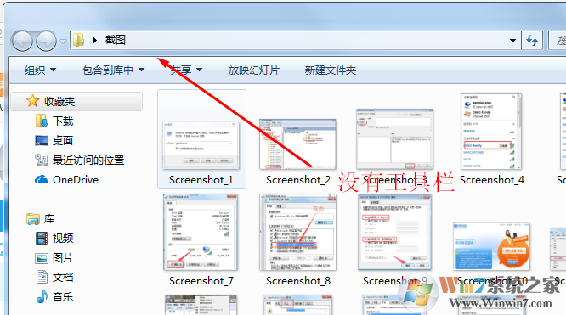Go forward with the Forward arrow button
The width and height of the screenshot is (566, 315).
tap(46, 41)
